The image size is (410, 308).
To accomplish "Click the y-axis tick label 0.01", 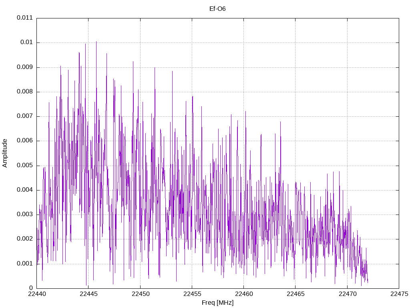I will [27, 42].
